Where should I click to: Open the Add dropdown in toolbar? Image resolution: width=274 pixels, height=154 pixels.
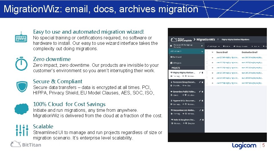pyautogui.click(x=226, y=46)
